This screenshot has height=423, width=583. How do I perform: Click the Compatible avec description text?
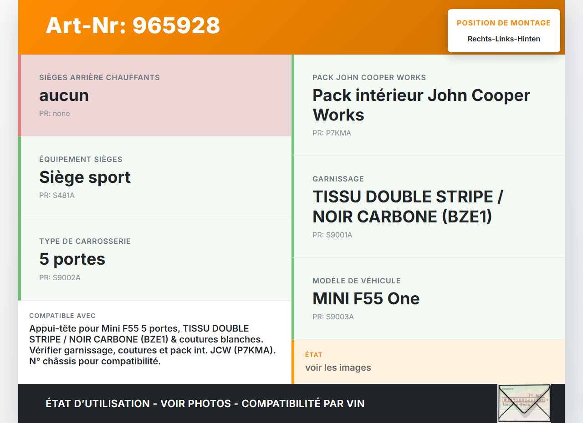point(152,345)
